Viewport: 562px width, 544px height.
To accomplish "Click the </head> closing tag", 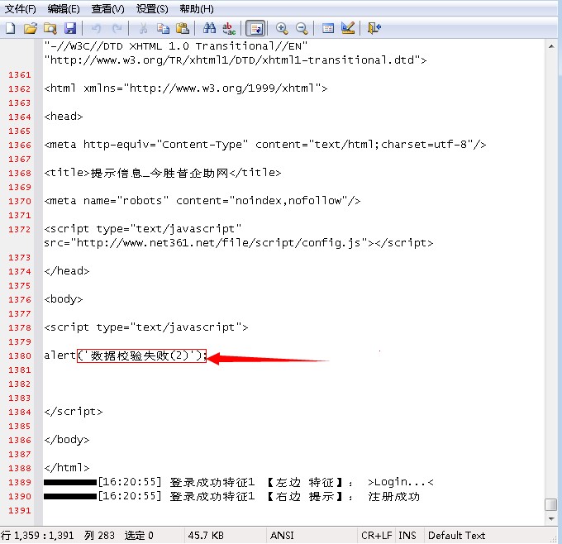I will 67,271.
